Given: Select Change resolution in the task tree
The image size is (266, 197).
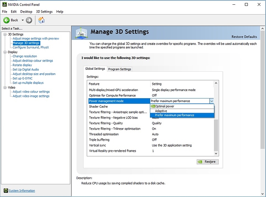Looking at the screenshot, I should click(24, 56).
